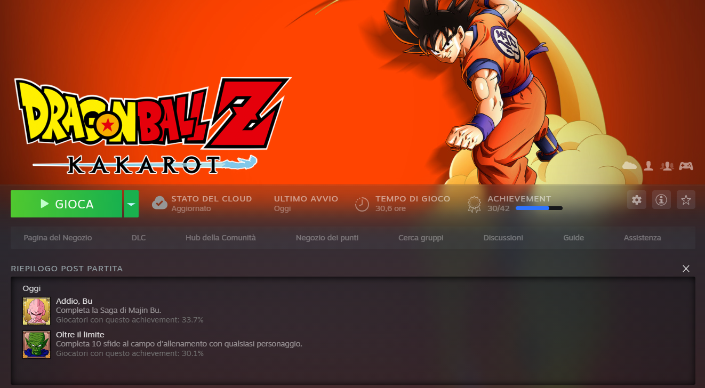Viewport: 705px width, 388px height.
Task: Open the launch options arrow beside GIOCA
Action: (131, 204)
